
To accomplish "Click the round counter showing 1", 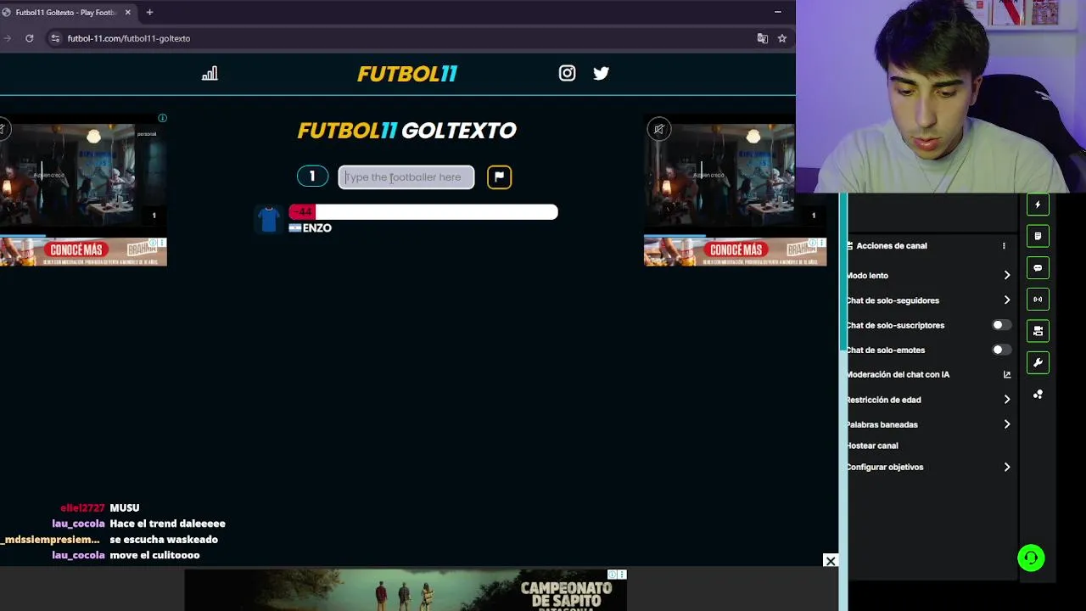I will pos(312,177).
